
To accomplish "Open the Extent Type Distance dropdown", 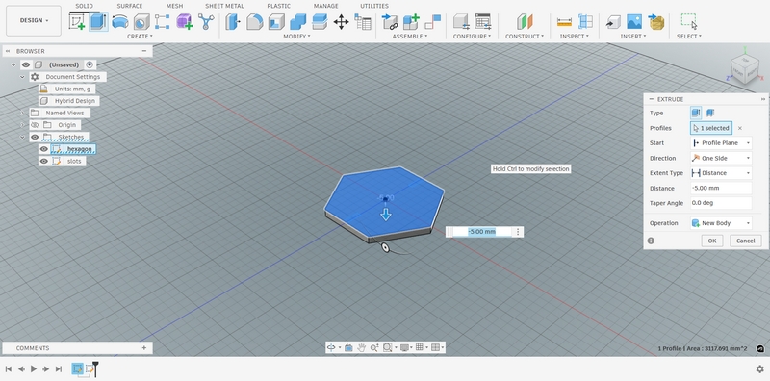I will pos(721,173).
